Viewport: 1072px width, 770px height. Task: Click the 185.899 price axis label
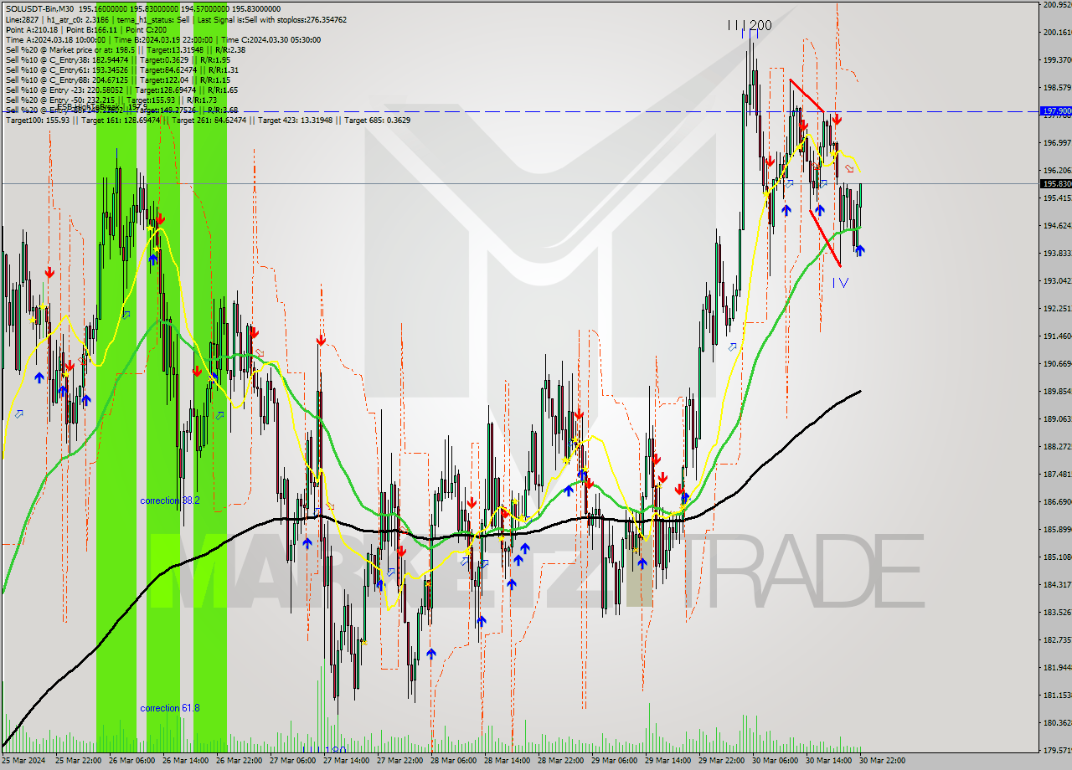pos(1057,529)
